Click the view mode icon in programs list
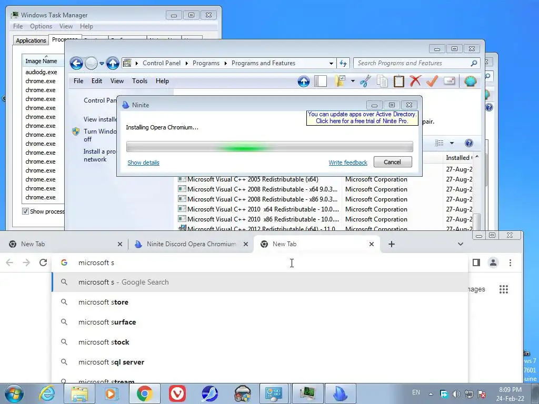This screenshot has height=404, width=539. click(x=440, y=143)
